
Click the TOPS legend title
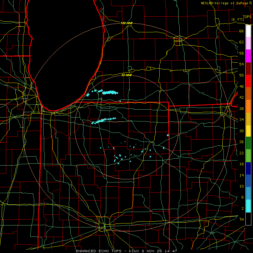pos(247,17)
